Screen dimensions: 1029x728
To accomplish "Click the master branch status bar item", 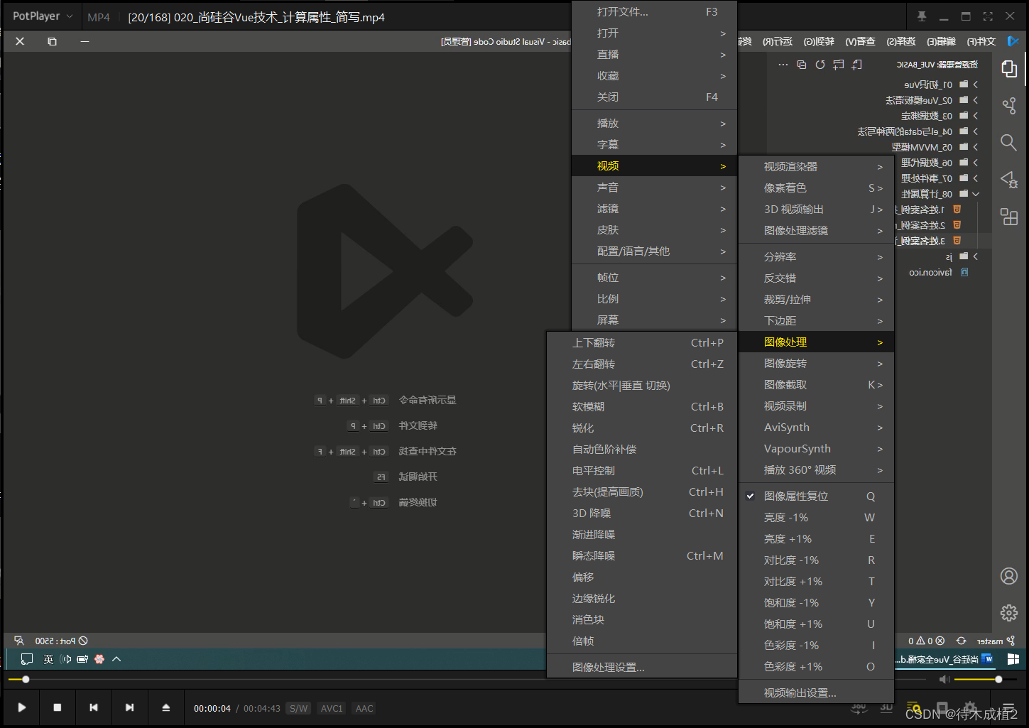I will click(995, 641).
